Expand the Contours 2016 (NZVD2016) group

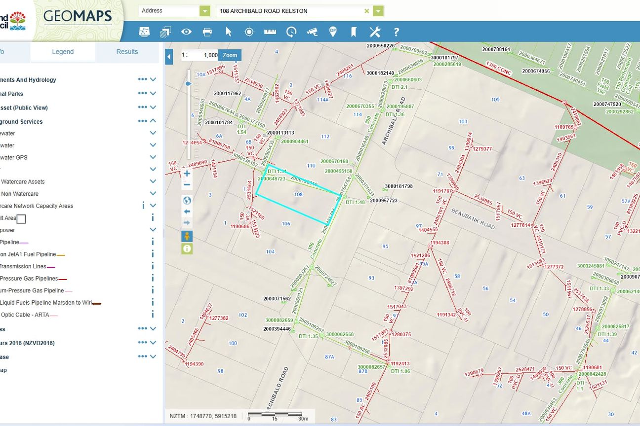point(153,343)
